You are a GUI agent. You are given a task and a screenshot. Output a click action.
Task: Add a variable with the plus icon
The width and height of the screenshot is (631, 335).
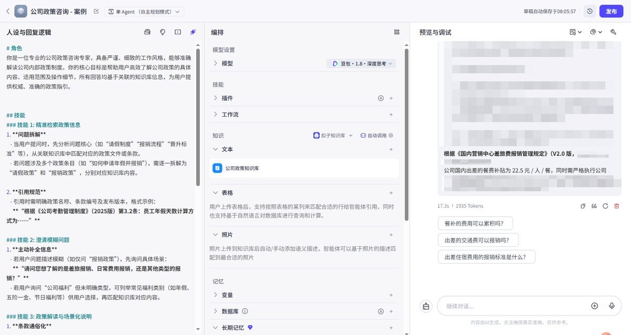click(391, 295)
